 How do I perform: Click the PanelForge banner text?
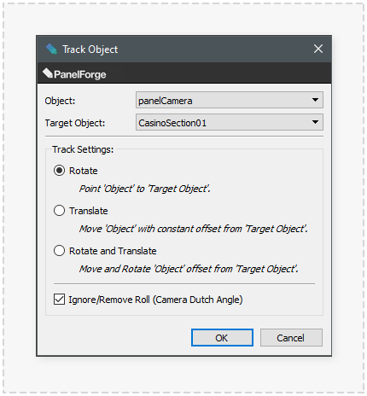tap(80, 74)
